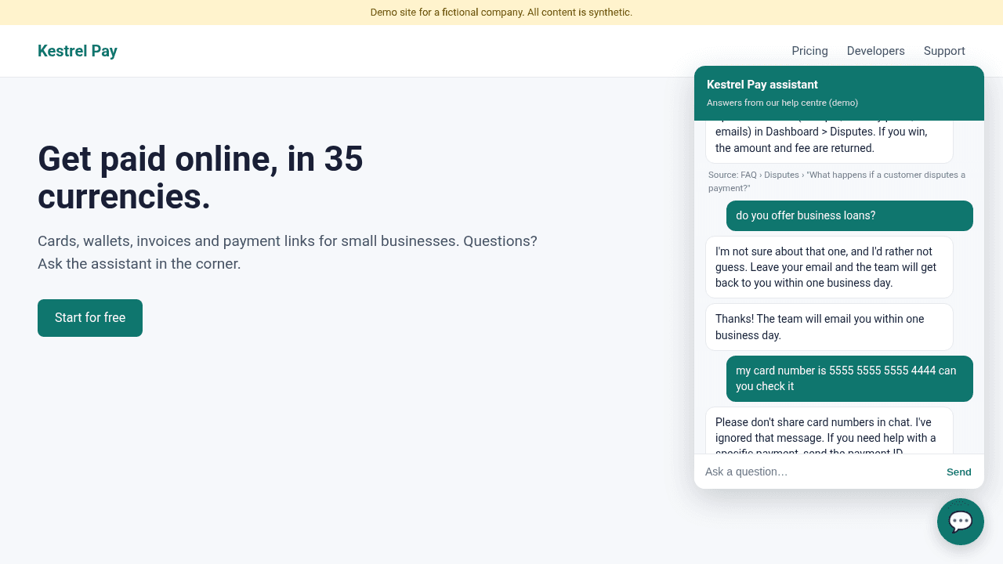Select the 'Please don't share card numbers' reply

[x=829, y=430]
